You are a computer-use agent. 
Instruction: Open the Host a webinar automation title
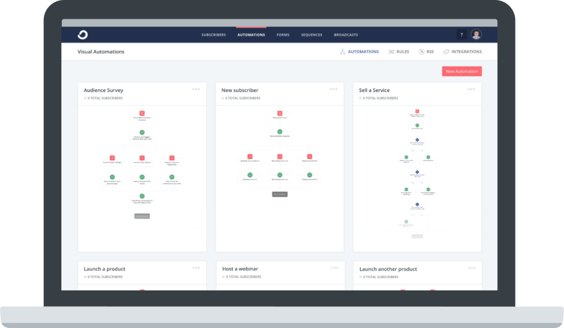tap(240, 269)
